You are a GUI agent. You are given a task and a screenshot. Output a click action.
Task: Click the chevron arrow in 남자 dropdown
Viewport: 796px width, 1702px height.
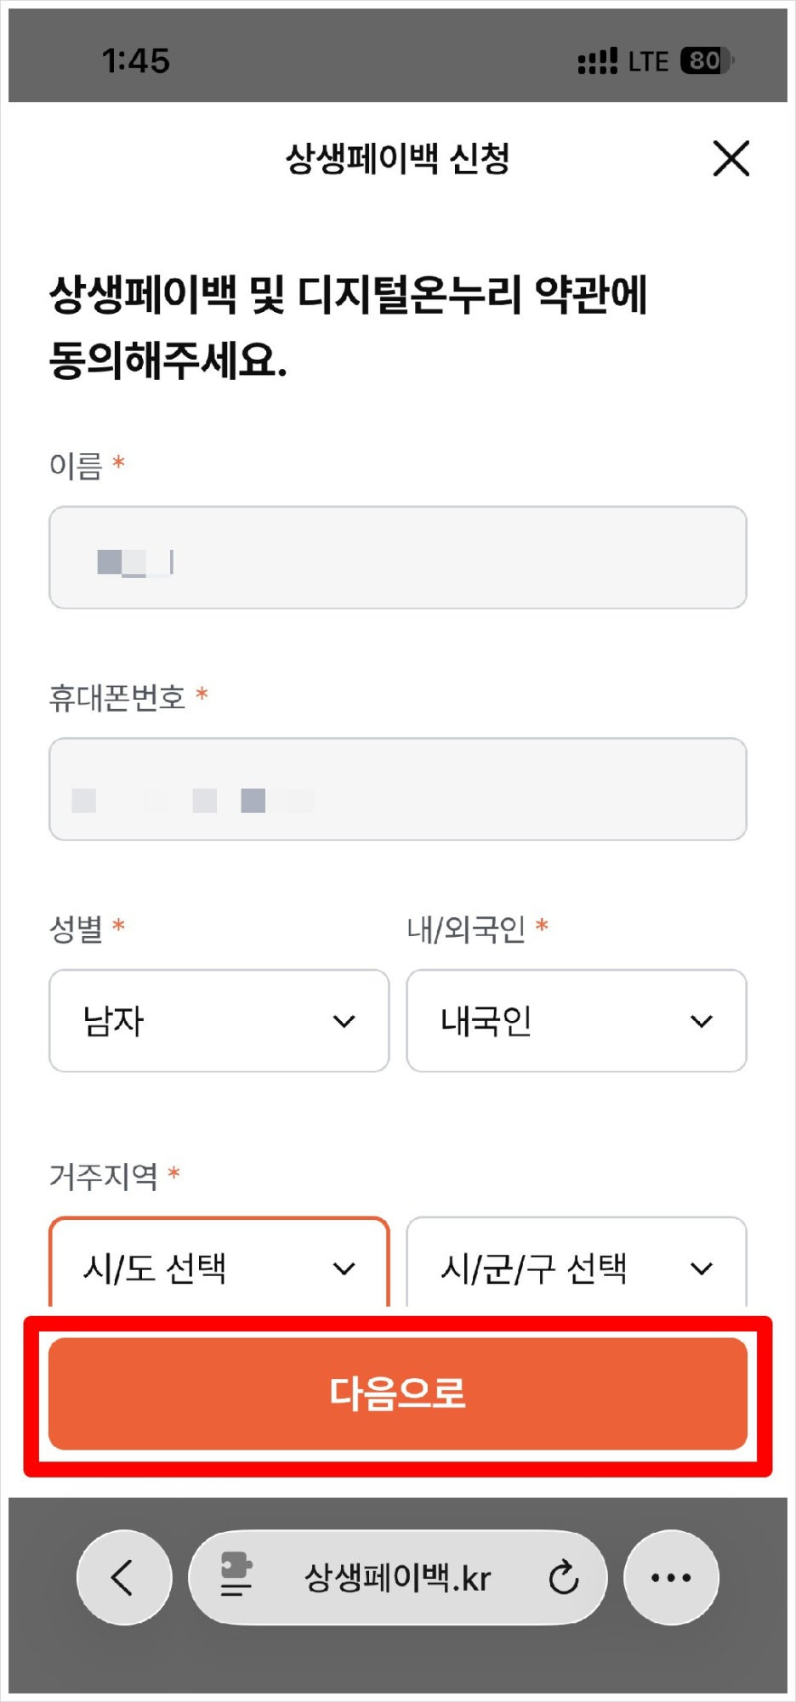[344, 1021]
